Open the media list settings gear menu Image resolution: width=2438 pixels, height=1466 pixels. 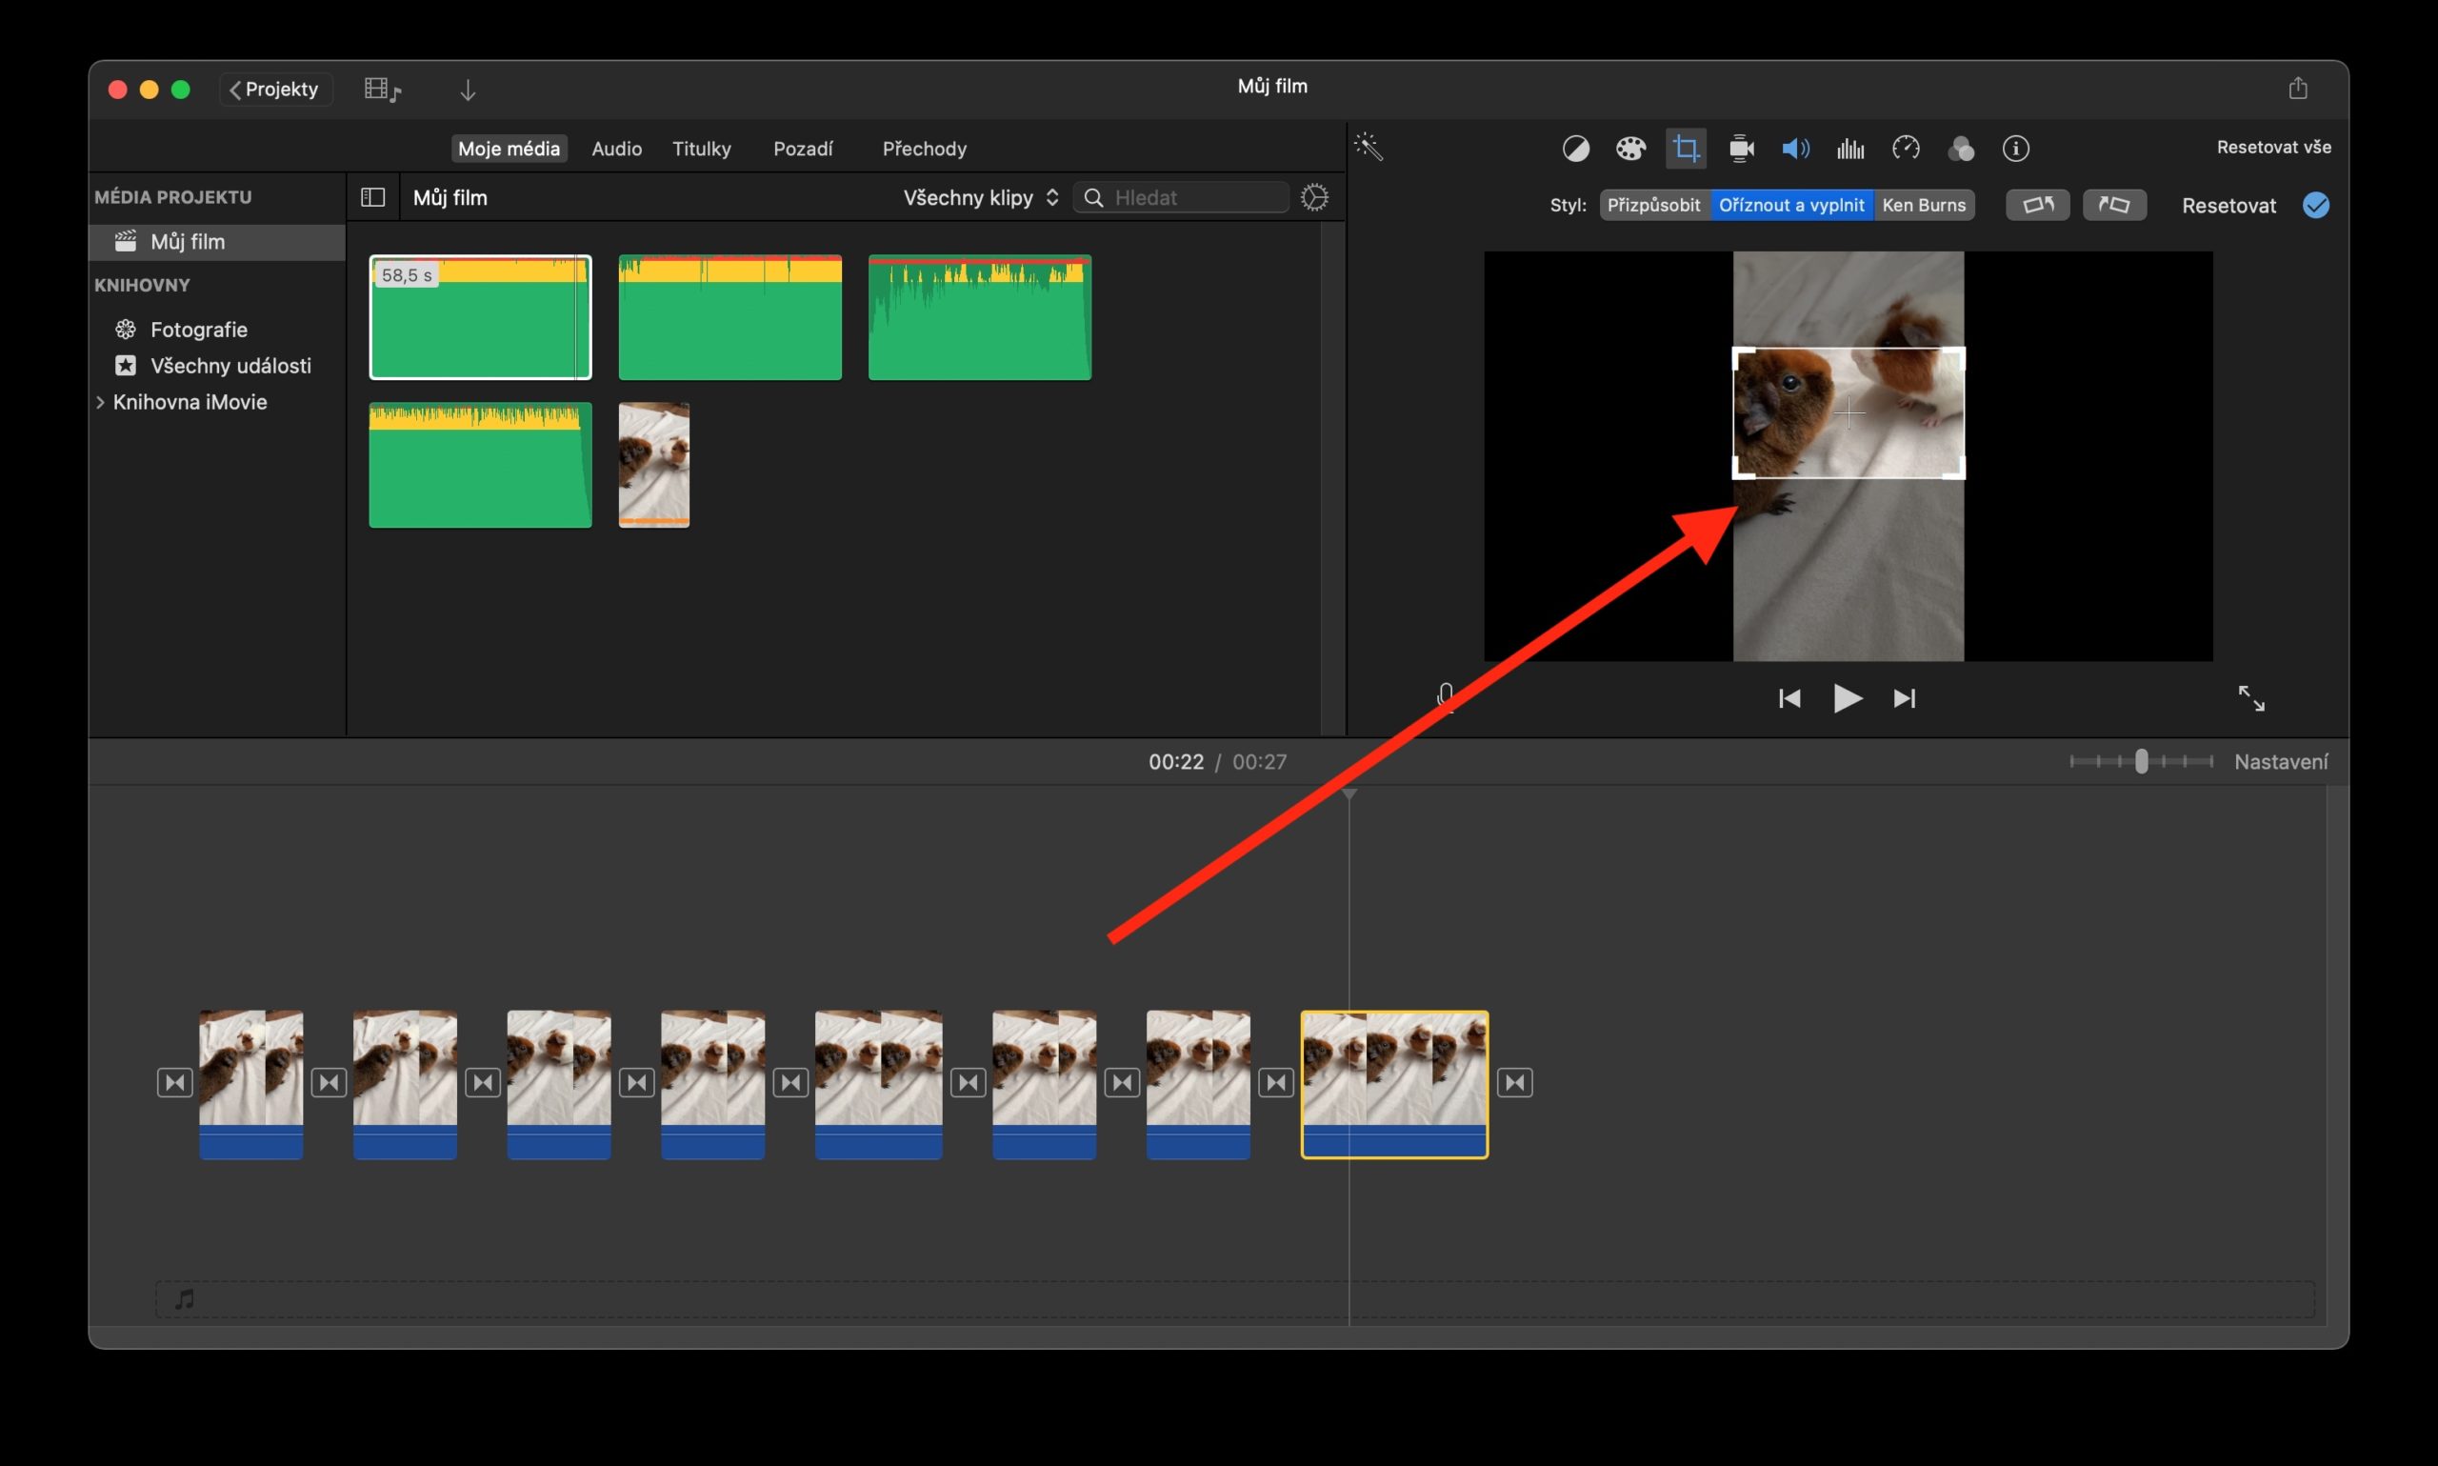pyautogui.click(x=1315, y=196)
